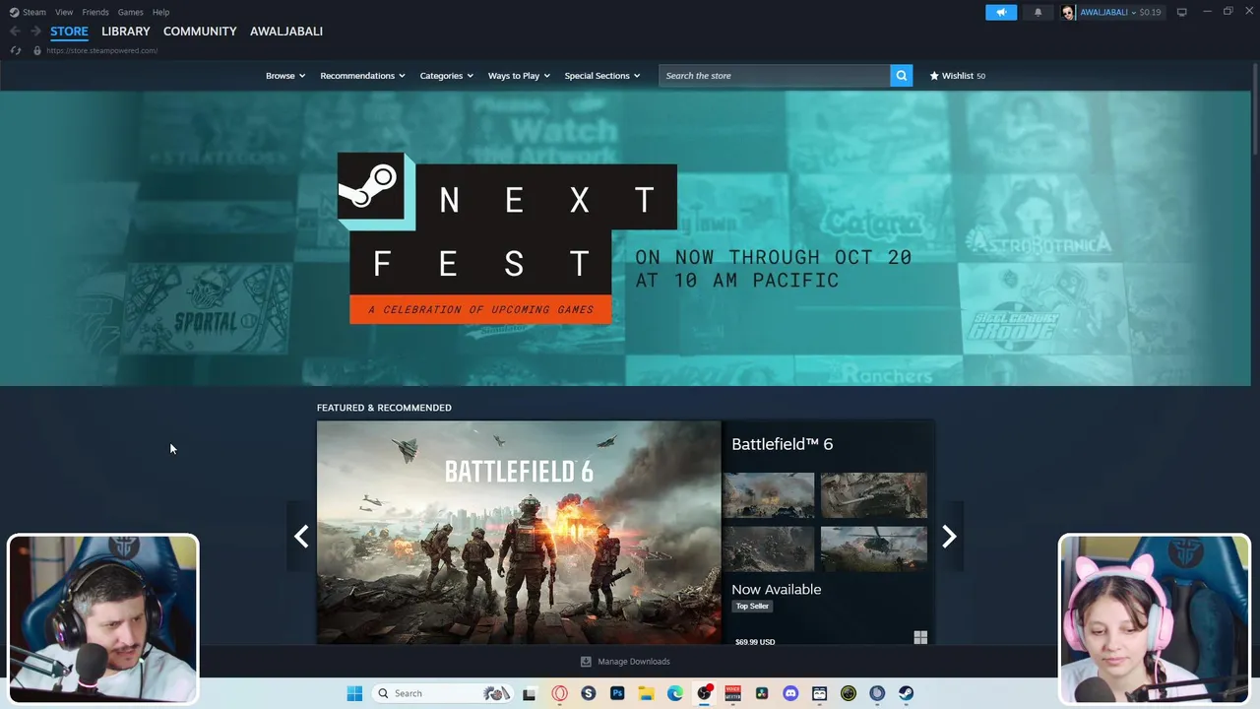Expand the Browse dropdown
This screenshot has width=1260, height=709.
pyautogui.click(x=285, y=76)
